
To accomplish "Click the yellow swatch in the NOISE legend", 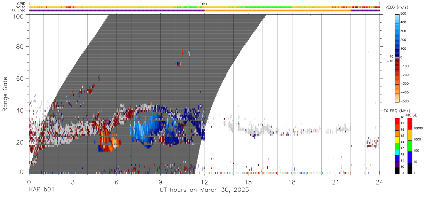I will tap(409, 135).
